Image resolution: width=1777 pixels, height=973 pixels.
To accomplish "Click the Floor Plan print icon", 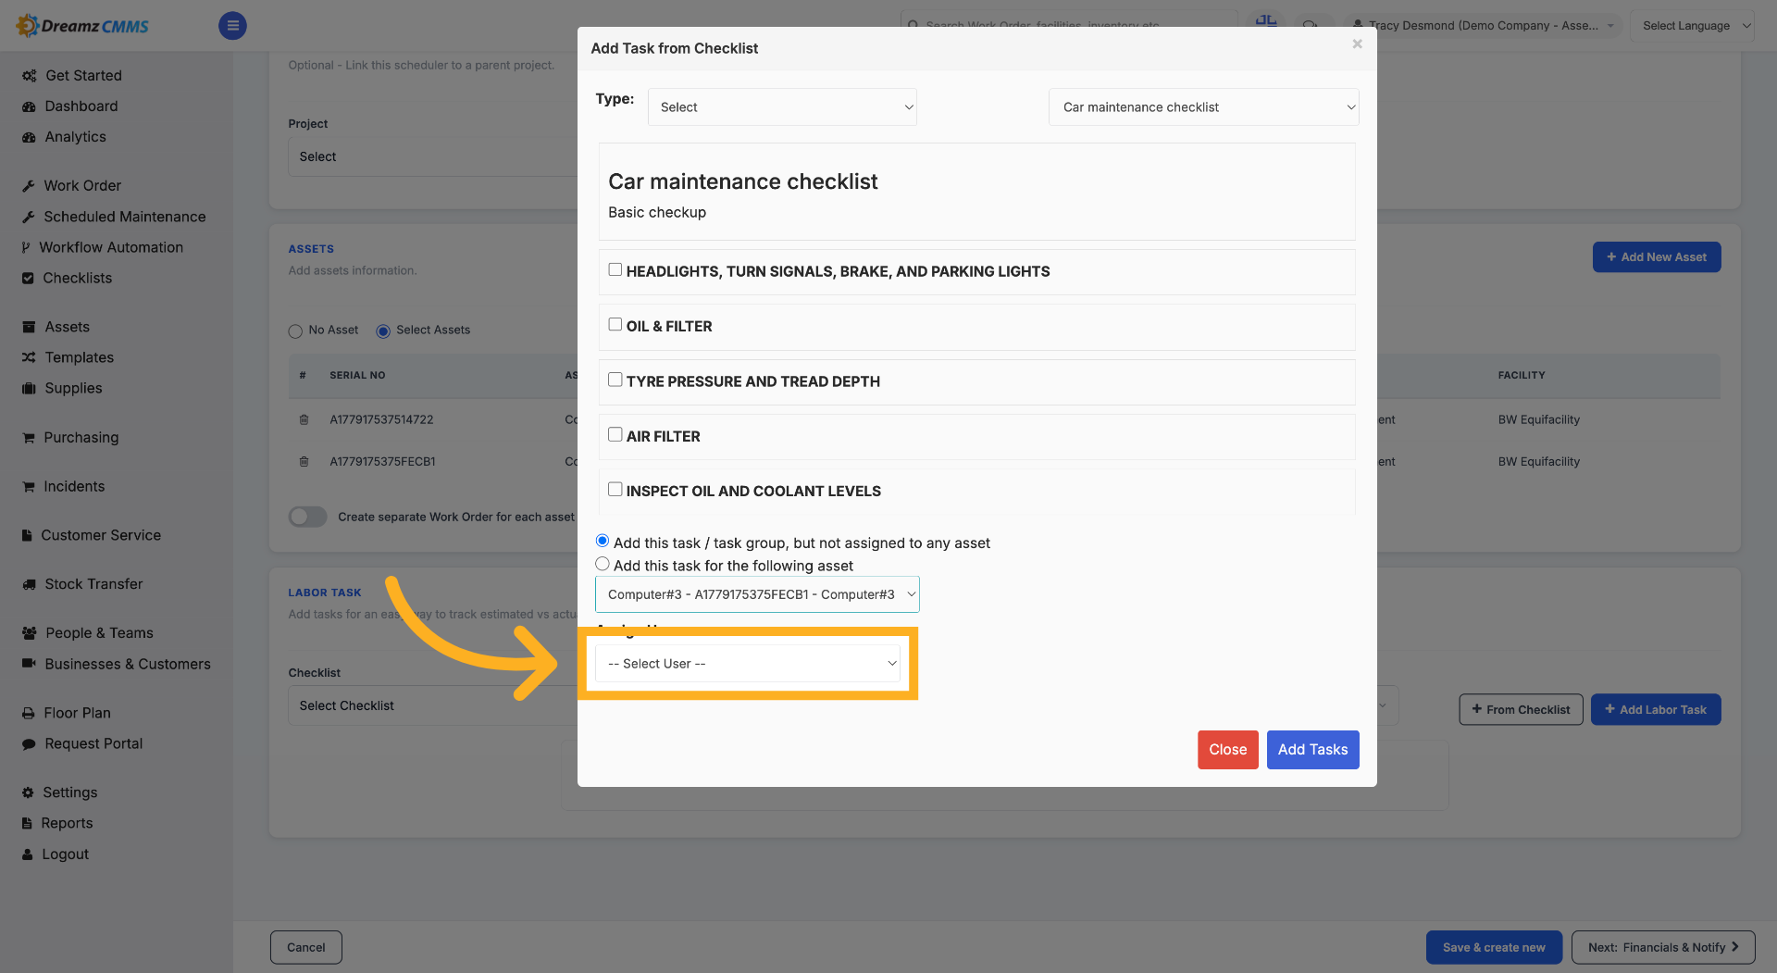I will (29, 713).
